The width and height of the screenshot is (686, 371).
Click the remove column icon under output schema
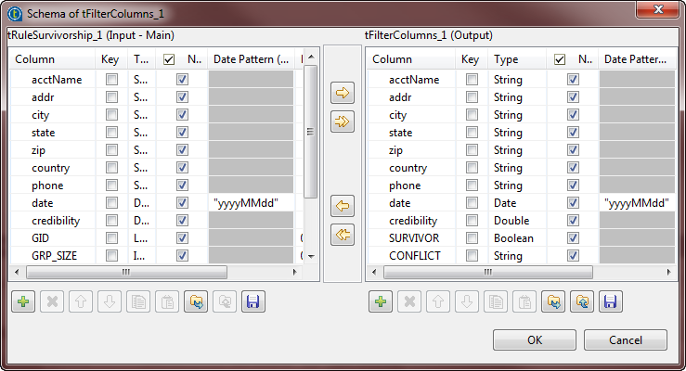click(409, 301)
